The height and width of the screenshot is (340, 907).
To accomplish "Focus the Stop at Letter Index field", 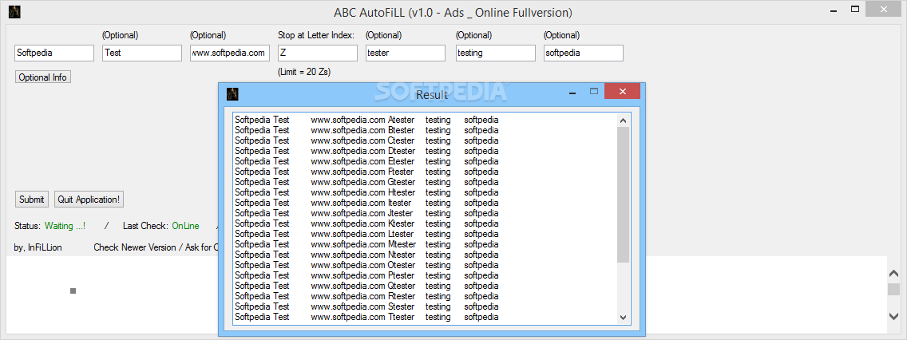I will [318, 53].
